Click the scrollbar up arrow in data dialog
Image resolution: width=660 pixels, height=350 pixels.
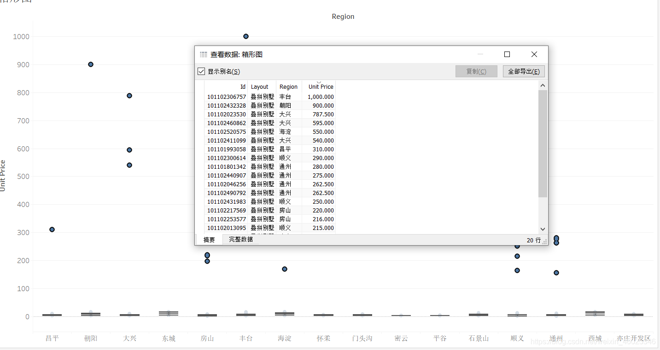click(543, 85)
